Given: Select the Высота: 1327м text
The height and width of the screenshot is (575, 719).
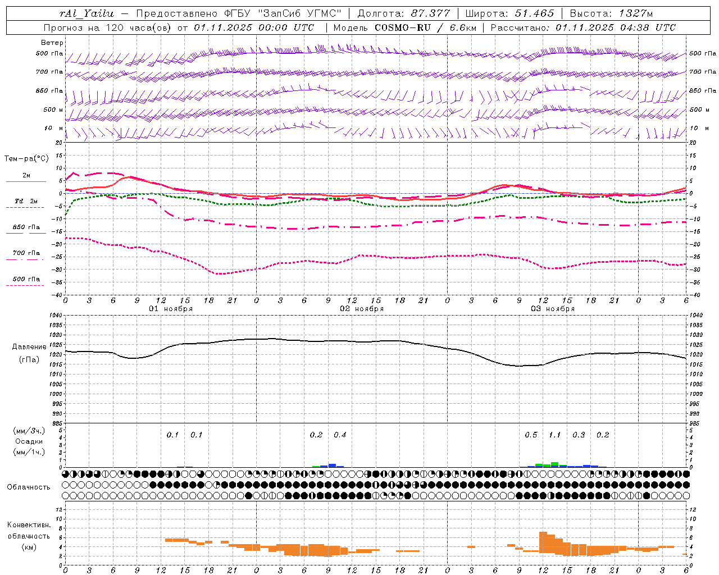Looking at the screenshot, I should click(611, 13).
